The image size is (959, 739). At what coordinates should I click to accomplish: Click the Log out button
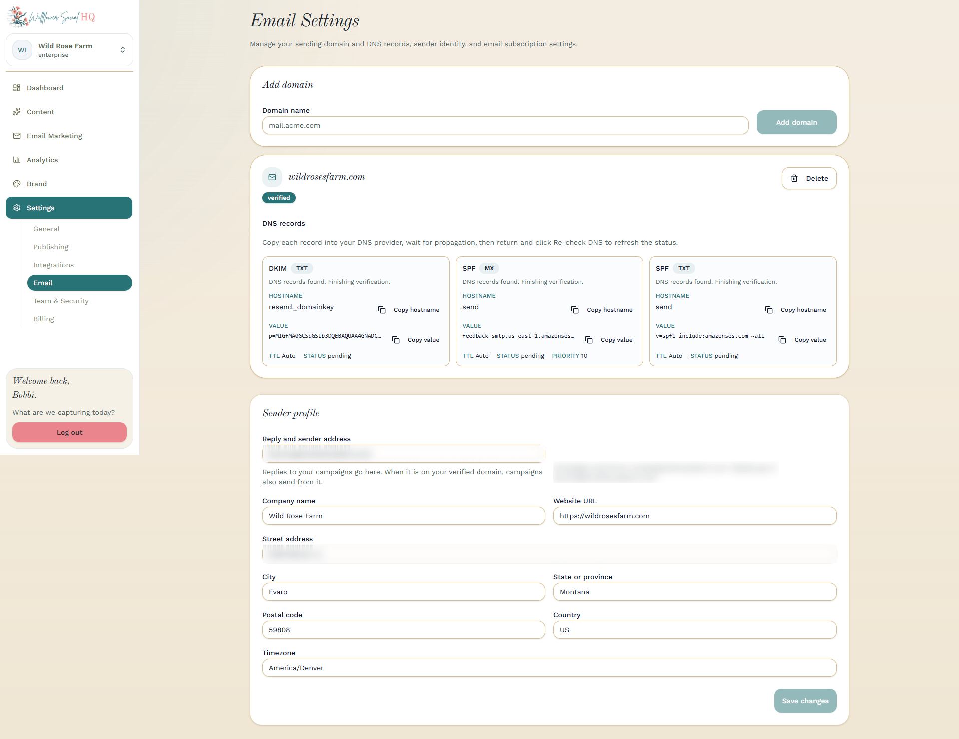point(69,432)
